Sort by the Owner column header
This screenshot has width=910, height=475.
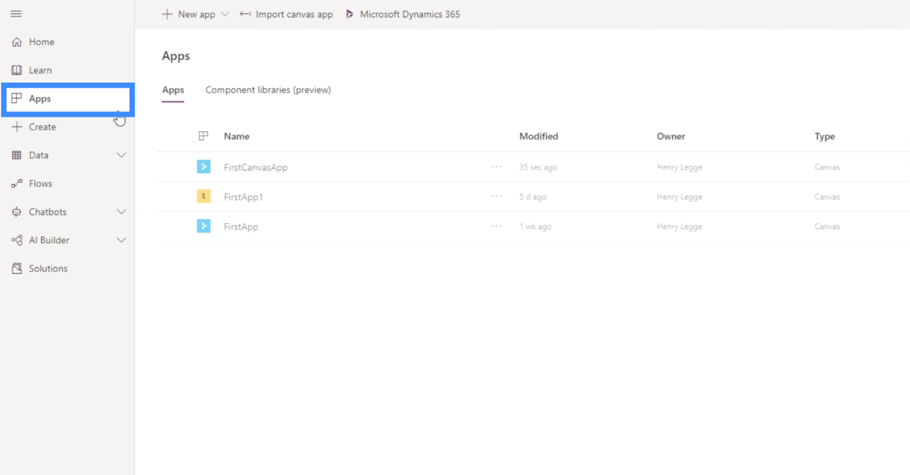click(671, 136)
